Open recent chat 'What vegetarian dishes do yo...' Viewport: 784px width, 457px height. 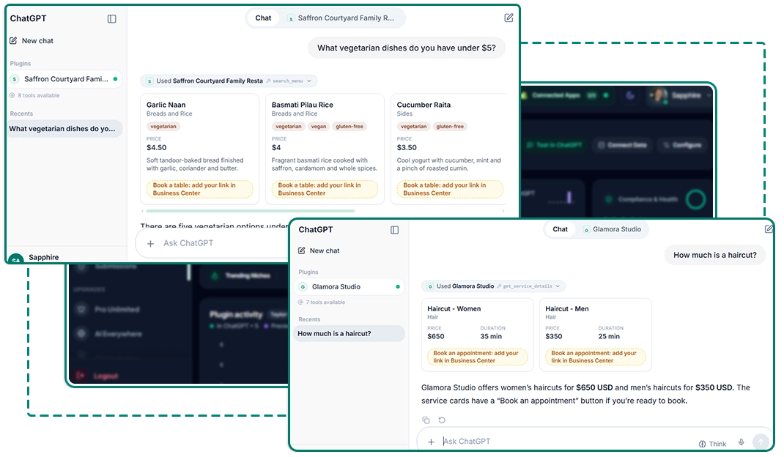click(64, 128)
